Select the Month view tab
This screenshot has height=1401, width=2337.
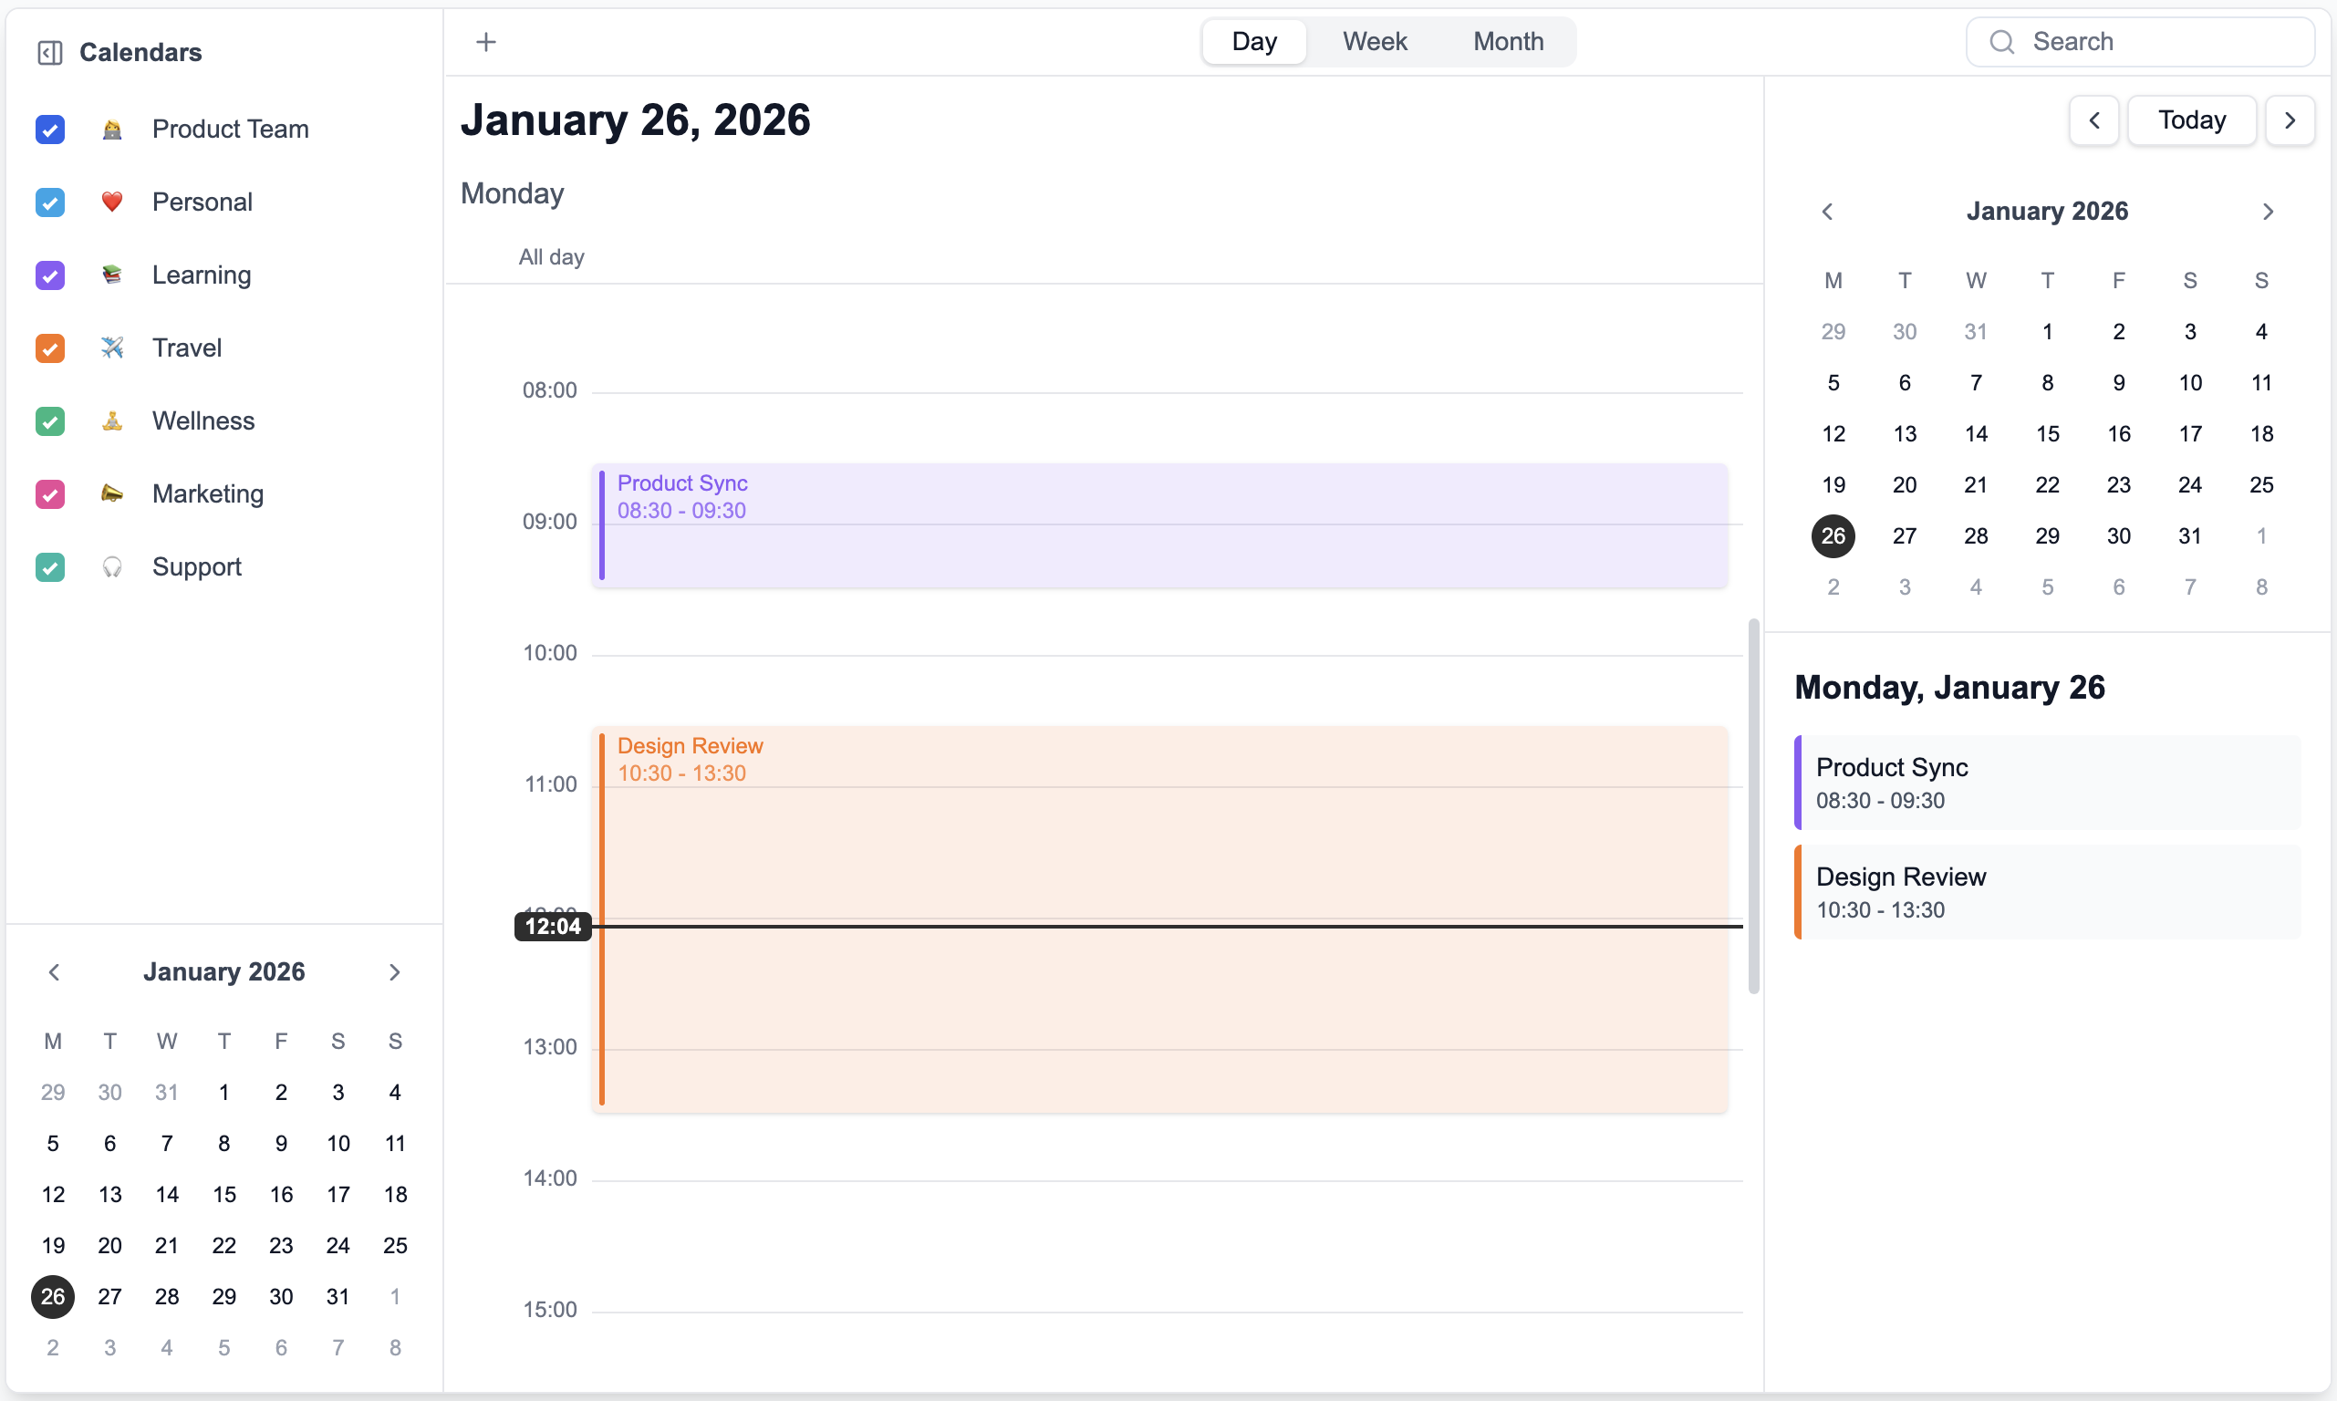tap(1507, 41)
